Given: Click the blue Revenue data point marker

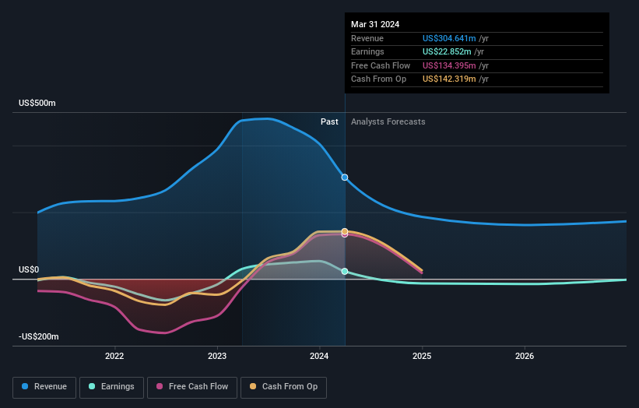Looking at the screenshot, I should (x=345, y=178).
